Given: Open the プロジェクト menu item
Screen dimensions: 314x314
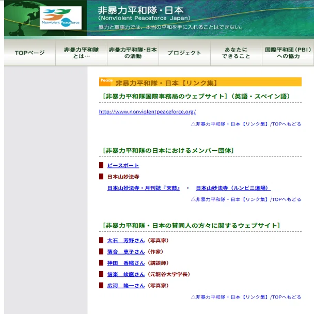Looking at the screenshot, I should 184,53.
